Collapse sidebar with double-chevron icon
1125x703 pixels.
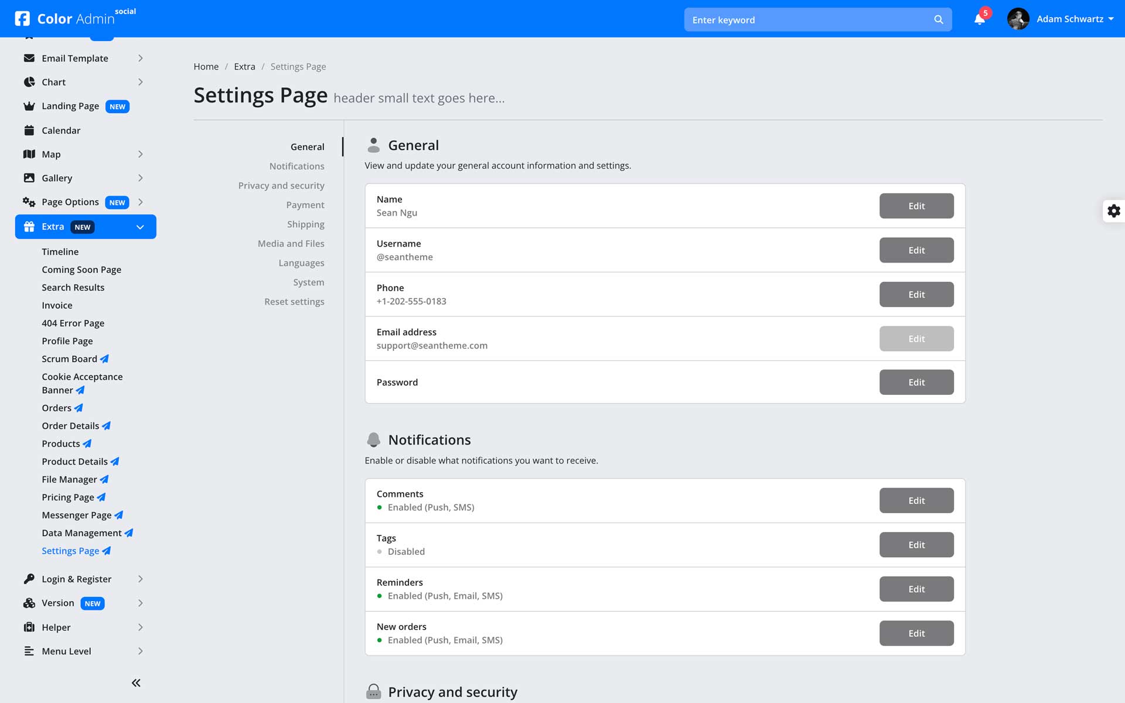tap(136, 682)
